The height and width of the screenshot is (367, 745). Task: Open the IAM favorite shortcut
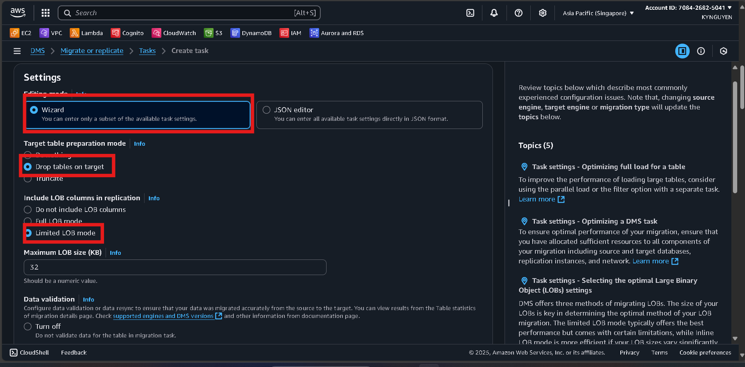click(x=290, y=33)
